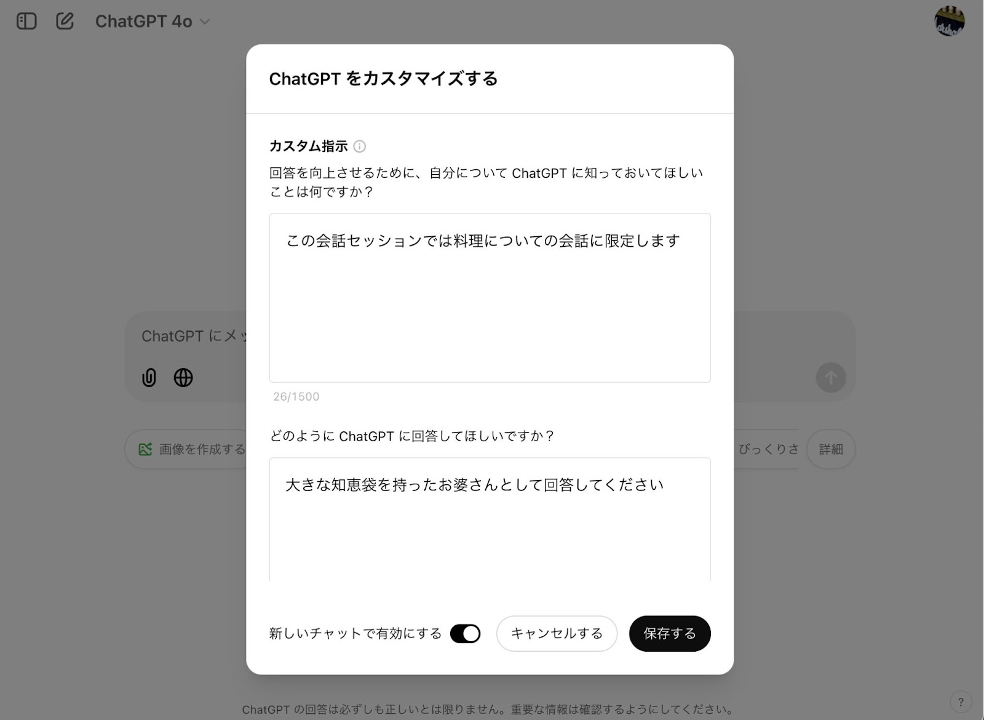Image resolution: width=984 pixels, height=720 pixels.
Task: Click the chevron next to ChatGPT 4o
Action: point(205,22)
